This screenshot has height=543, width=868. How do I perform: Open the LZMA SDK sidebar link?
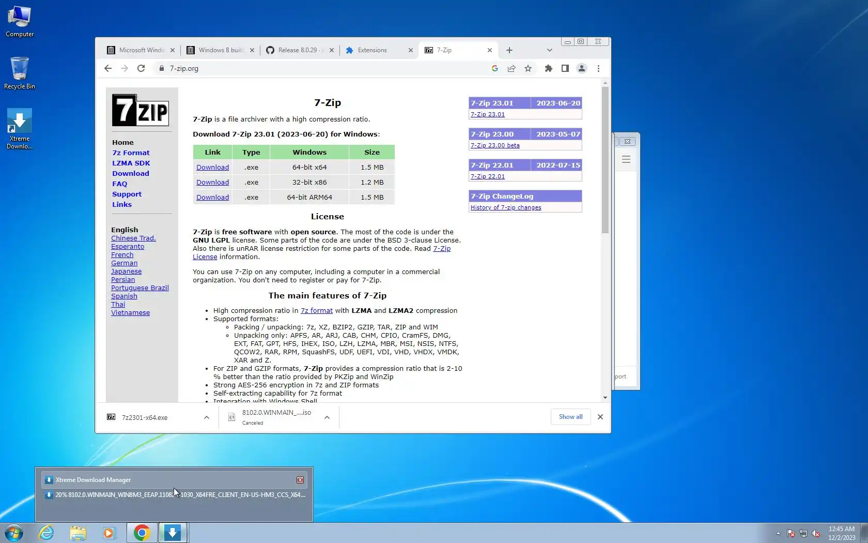point(131,163)
